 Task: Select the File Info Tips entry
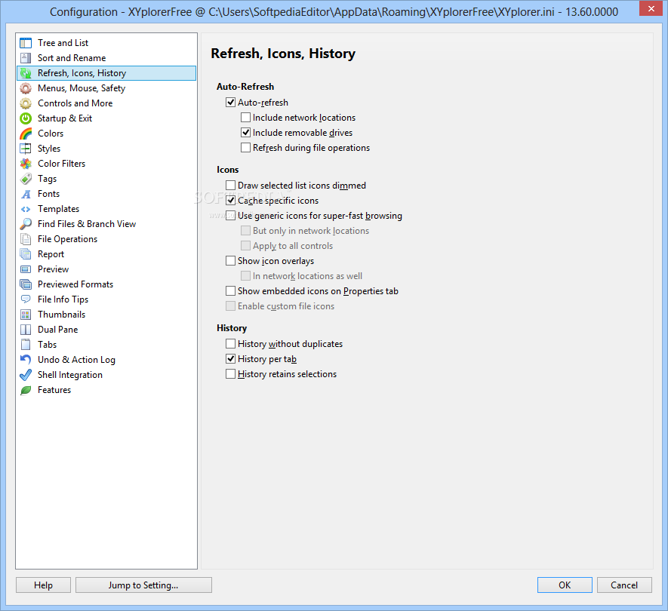106,299
